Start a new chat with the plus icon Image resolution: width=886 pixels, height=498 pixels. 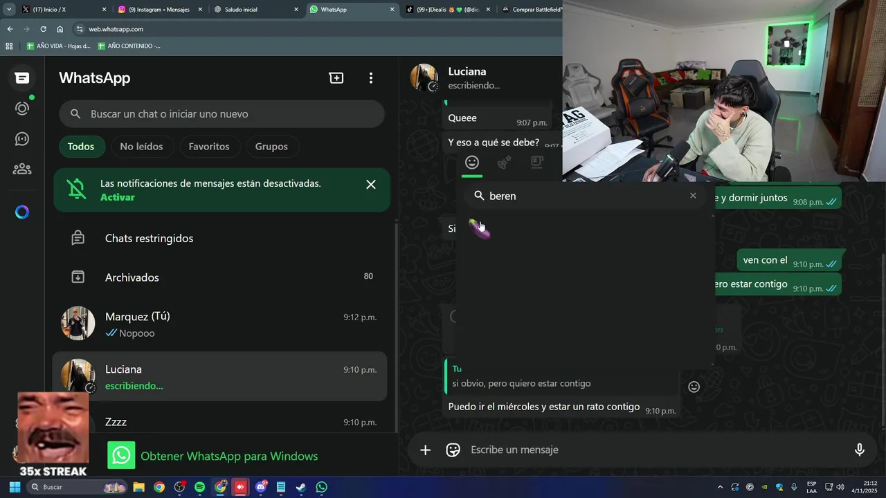click(336, 78)
